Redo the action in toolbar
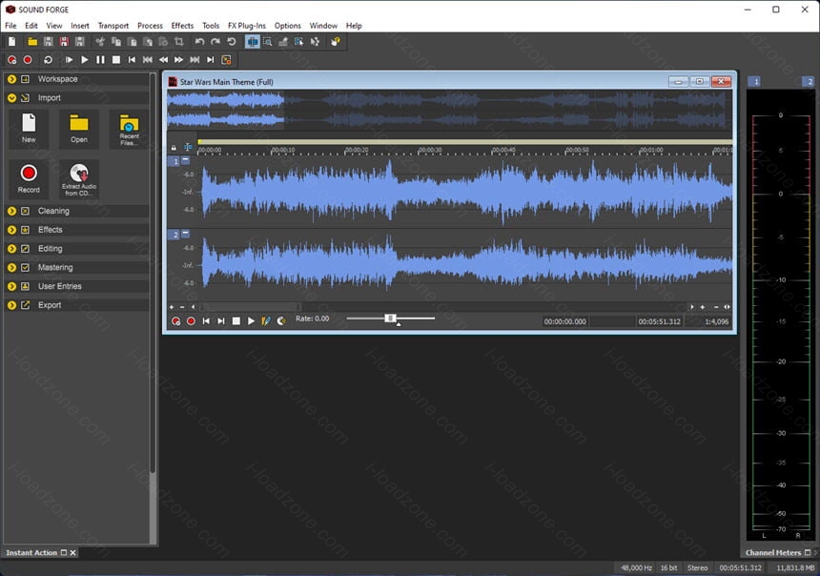820x576 pixels. pyautogui.click(x=215, y=42)
